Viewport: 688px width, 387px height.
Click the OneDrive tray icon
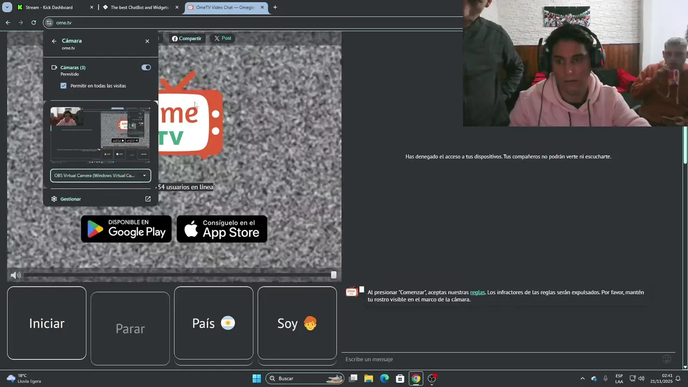pyautogui.click(x=594, y=378)
